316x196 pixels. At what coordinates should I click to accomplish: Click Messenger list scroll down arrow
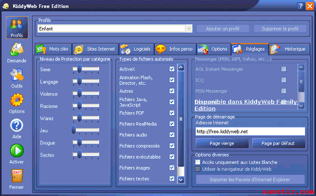(x=301, y=106)
